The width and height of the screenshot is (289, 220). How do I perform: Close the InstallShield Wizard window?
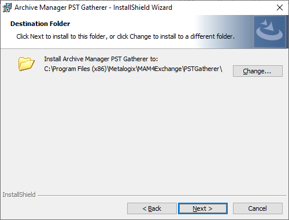(x=280, y=8)
